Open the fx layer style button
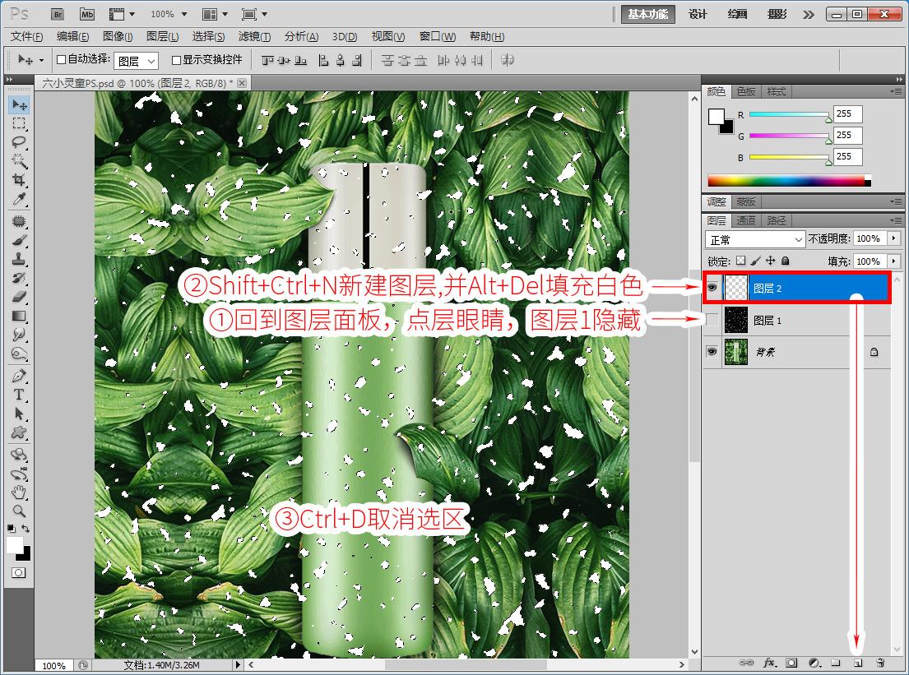 pyautogui.click(x=770, y=662)
